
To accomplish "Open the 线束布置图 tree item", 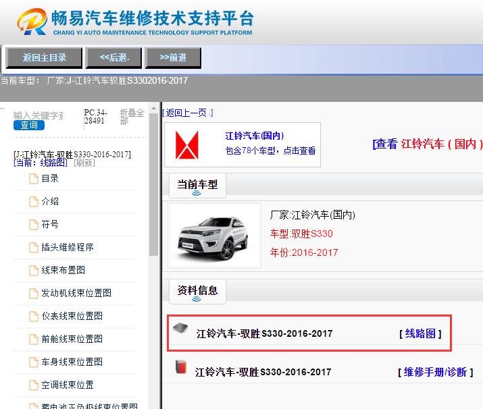I will coord(63,270).
